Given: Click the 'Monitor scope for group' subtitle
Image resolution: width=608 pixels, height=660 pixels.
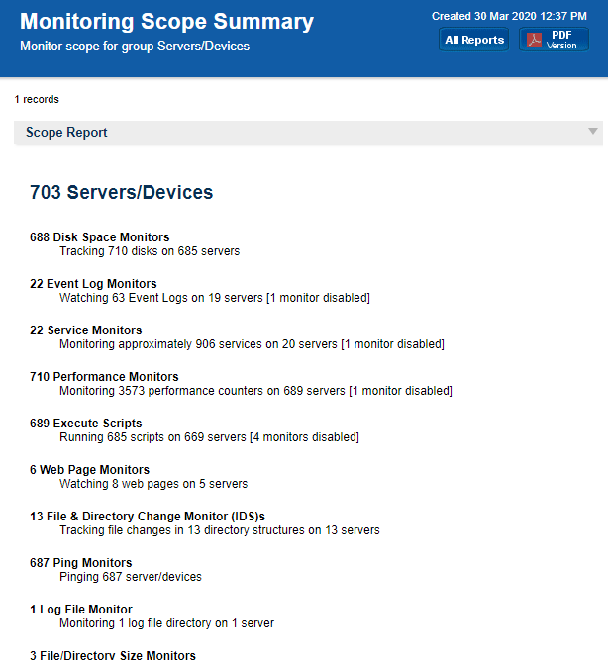Looking at the screenshot, I should 135,47.
